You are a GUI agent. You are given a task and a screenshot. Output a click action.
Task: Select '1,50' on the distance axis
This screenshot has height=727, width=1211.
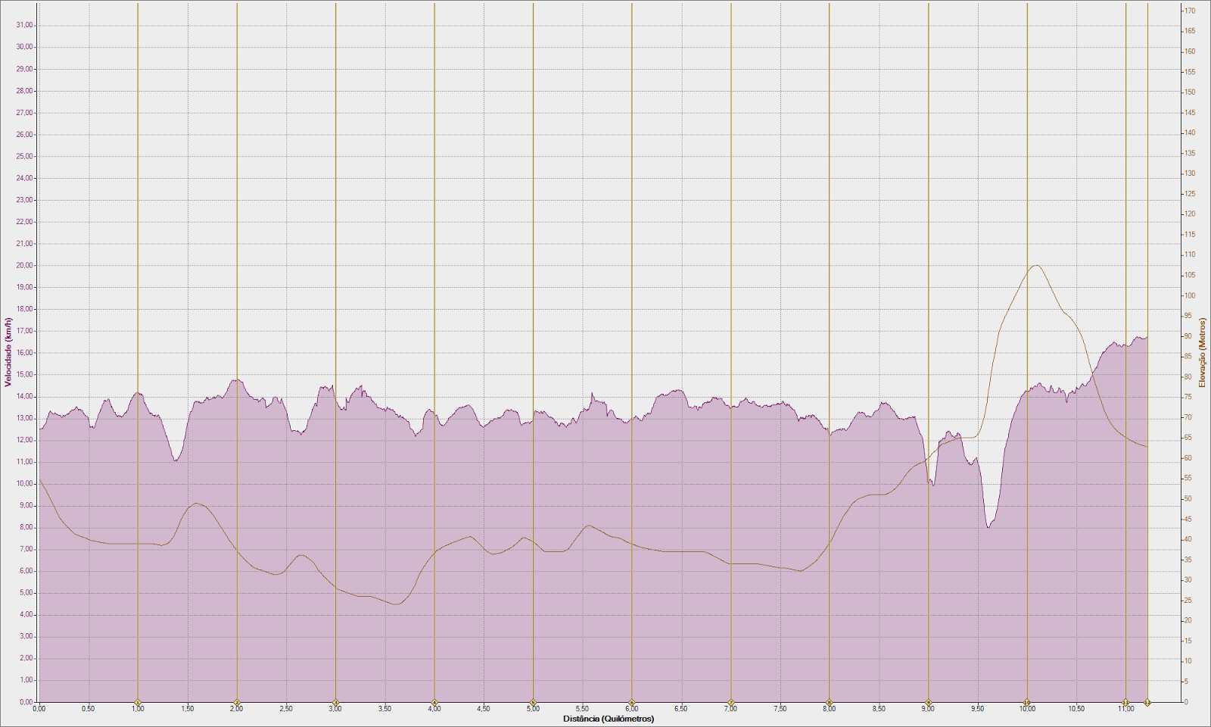188,710
